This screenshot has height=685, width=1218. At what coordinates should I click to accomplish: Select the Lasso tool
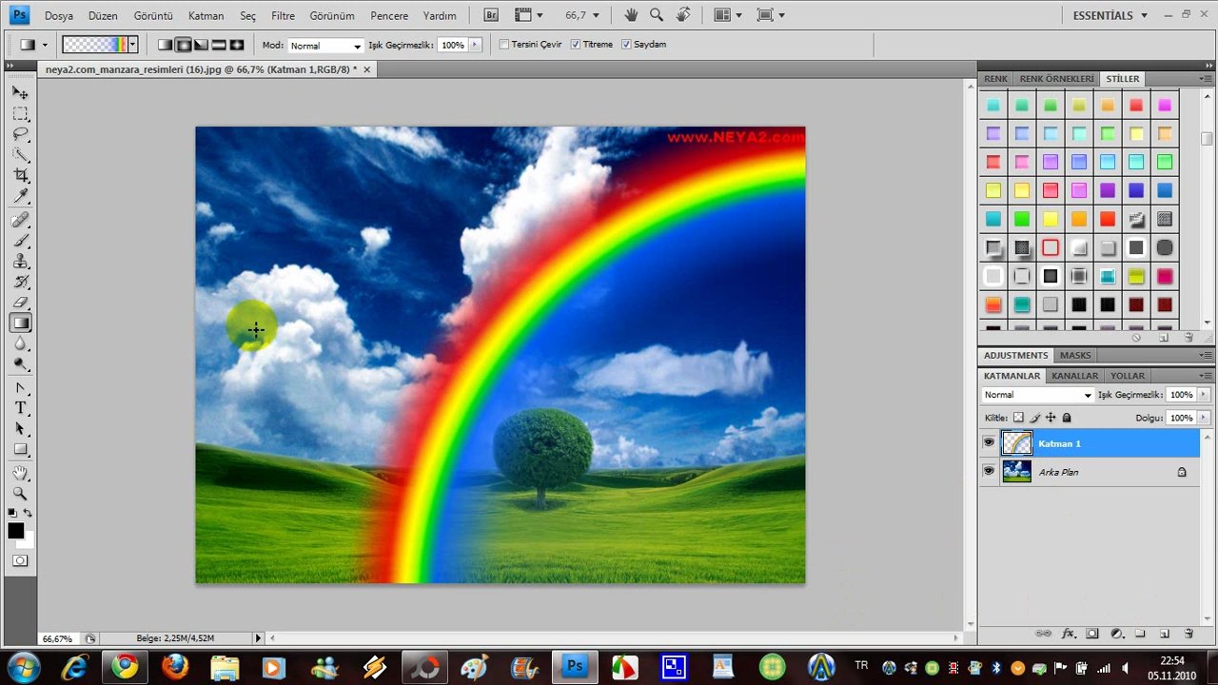(20, 134)
